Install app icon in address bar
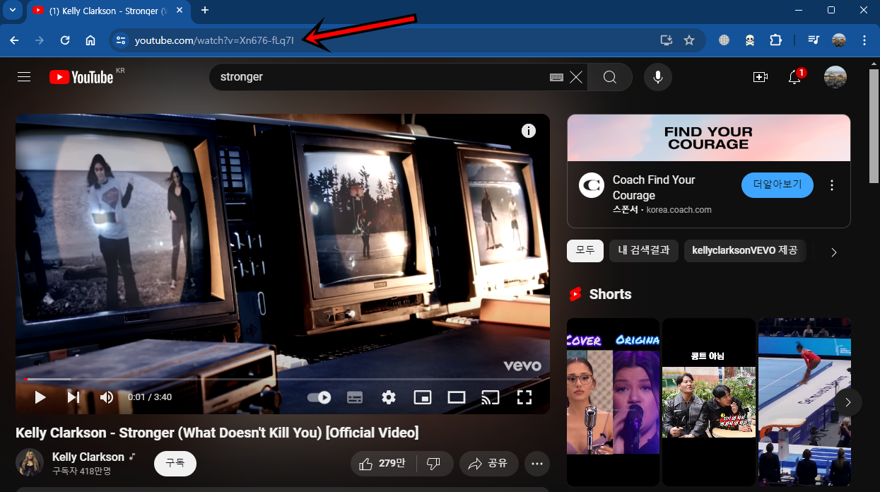The height and width of the screenshot is (492, 880). pos(666,40)
